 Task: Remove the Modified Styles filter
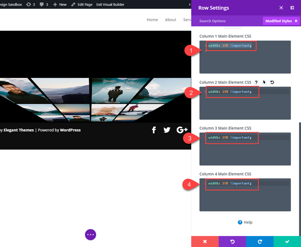296,21
